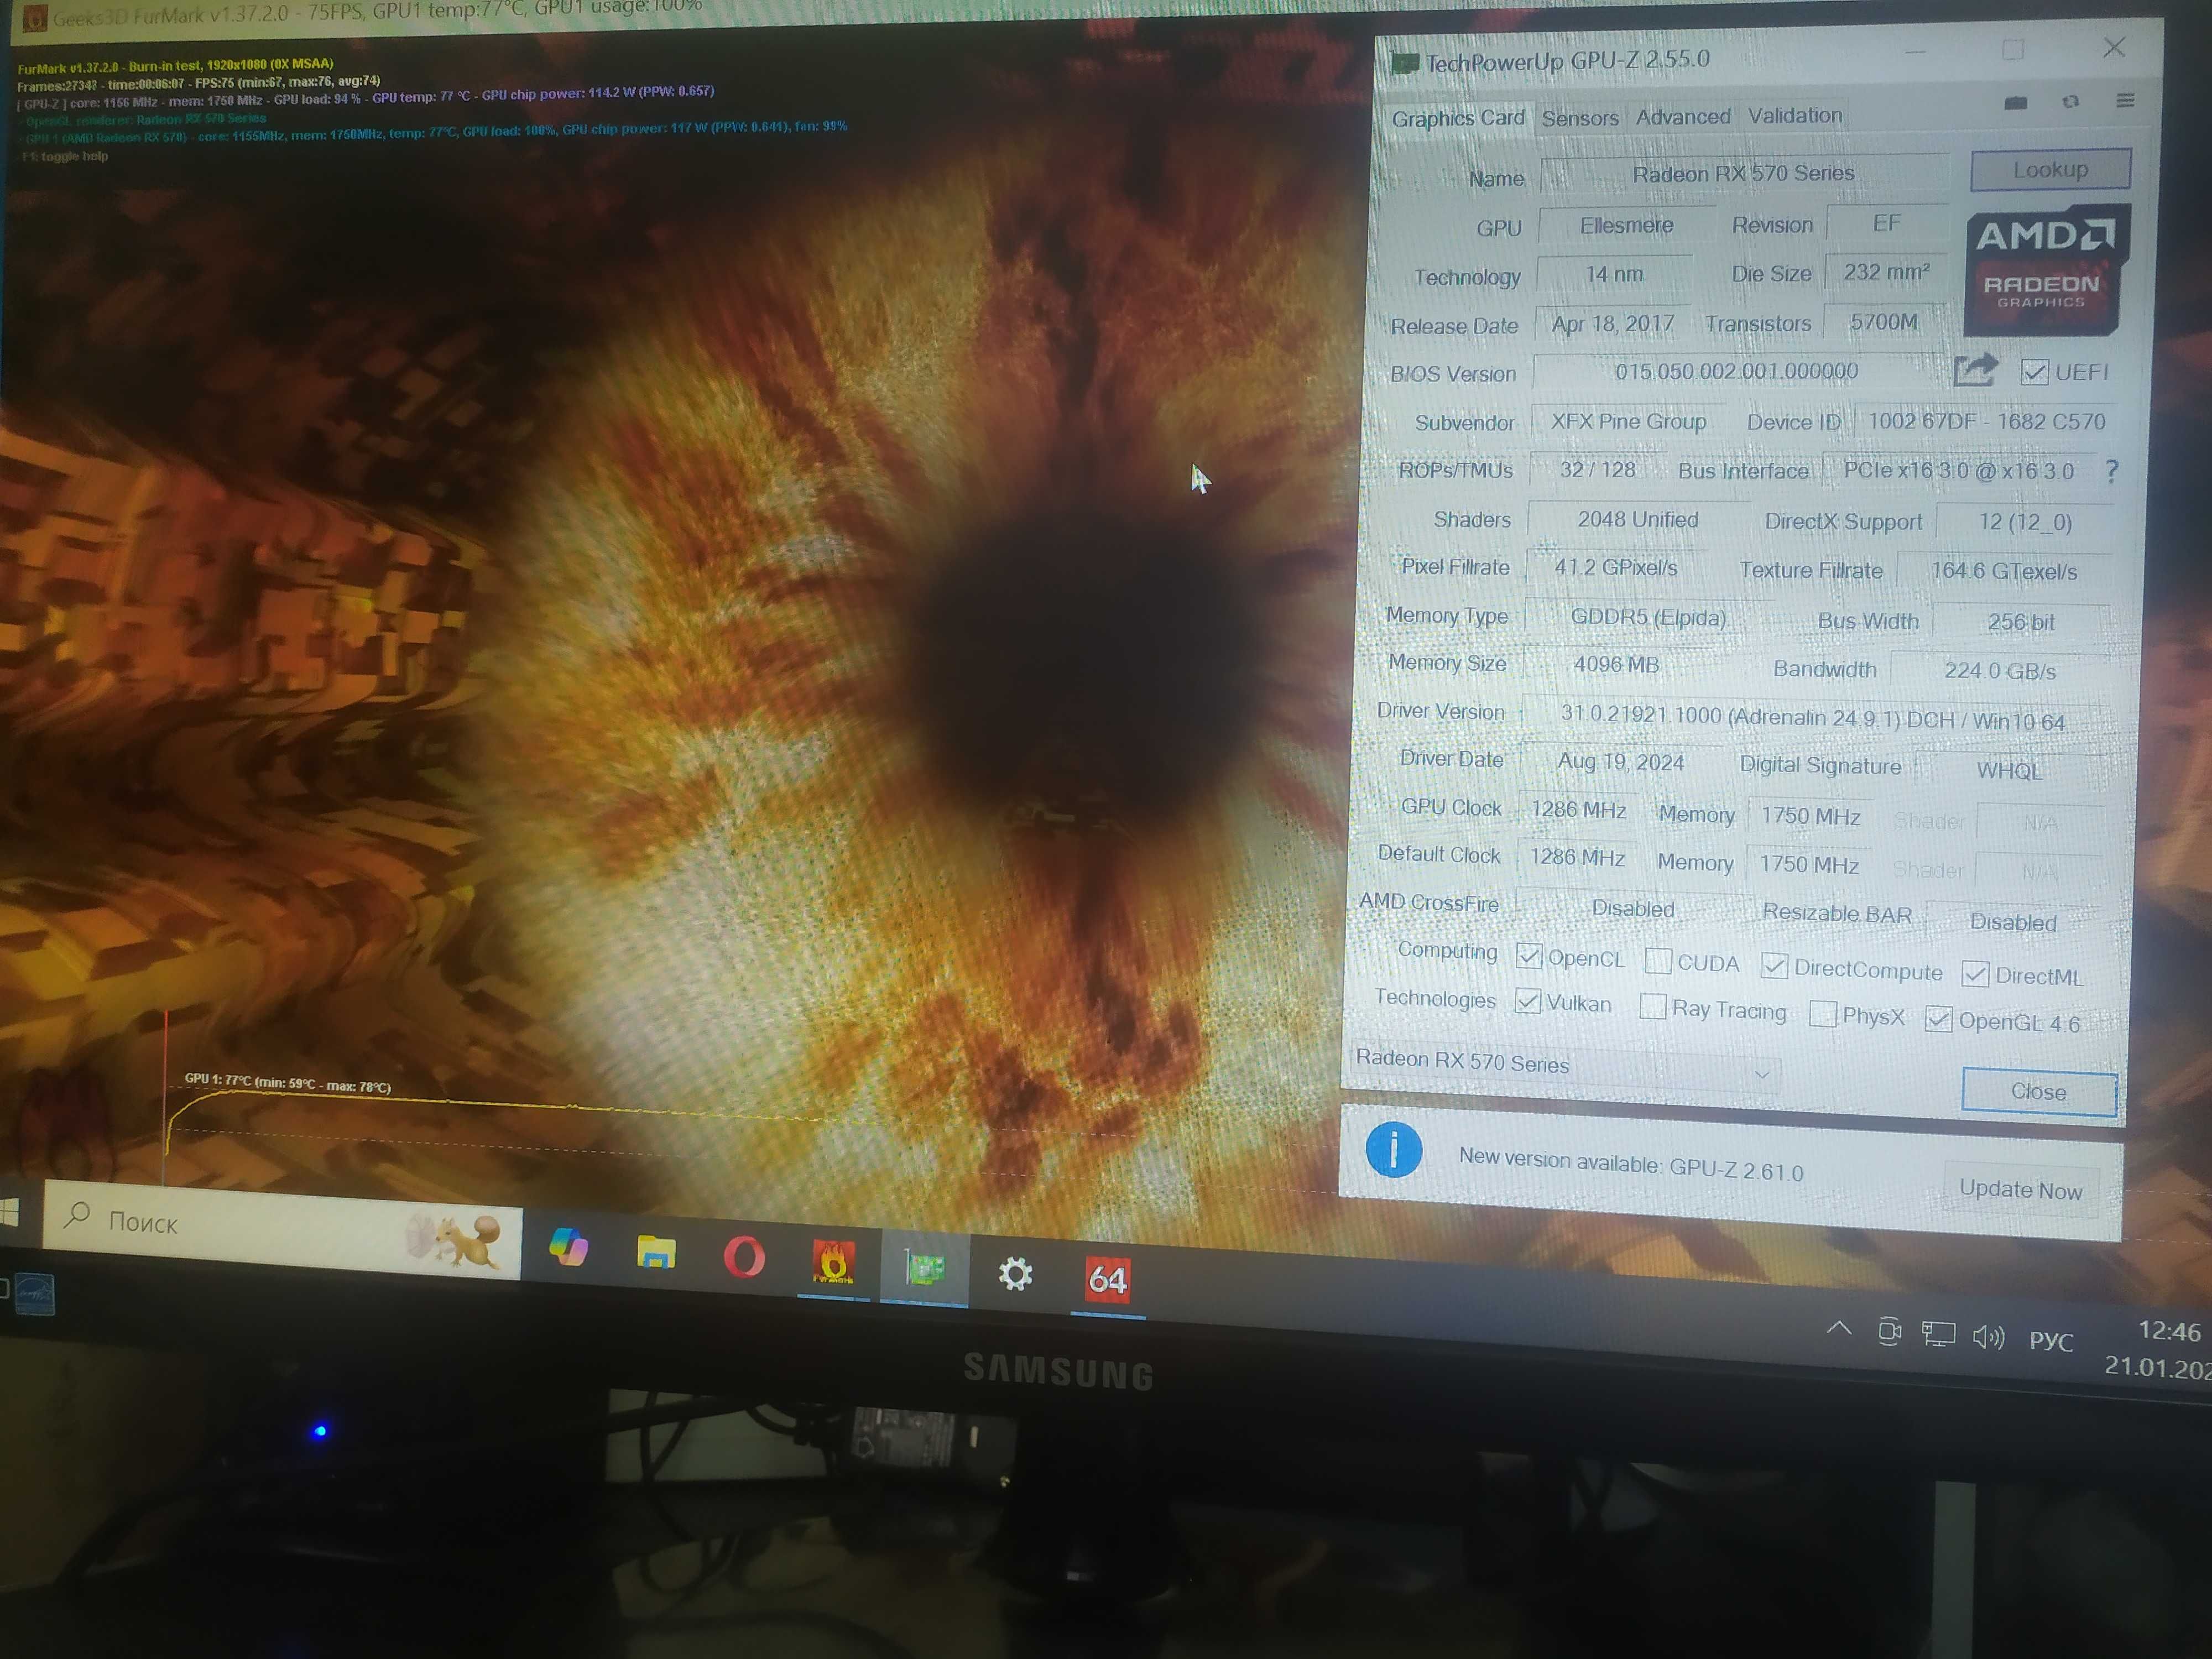
Task: Click the Update Now button
Action: (x=2020, y=1189)
